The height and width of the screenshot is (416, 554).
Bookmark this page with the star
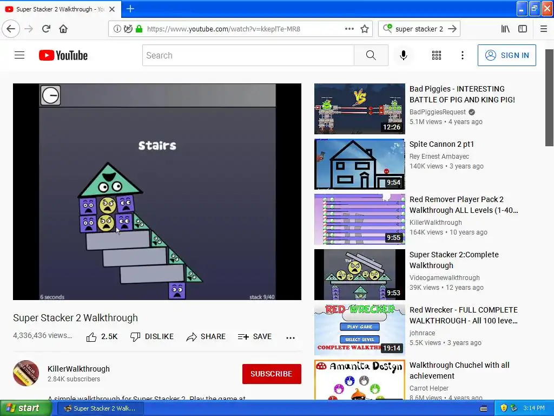click(365, 29)
